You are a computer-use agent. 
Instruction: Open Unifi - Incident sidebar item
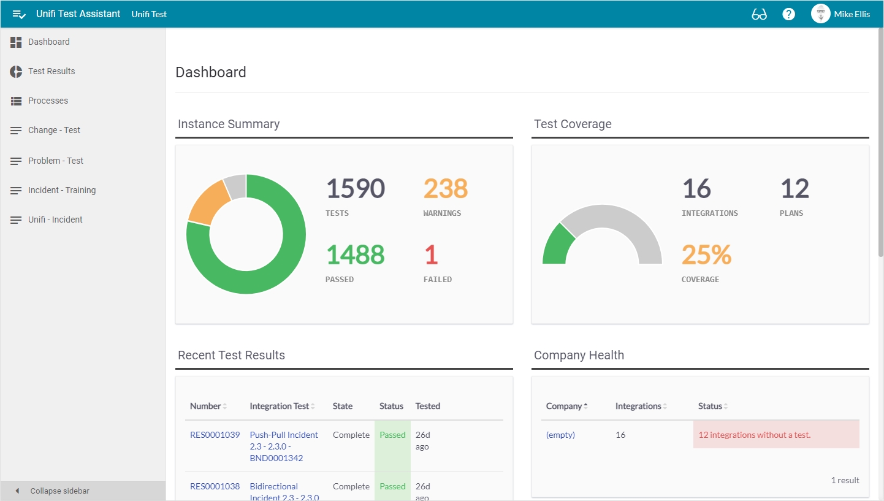(55, 220)
